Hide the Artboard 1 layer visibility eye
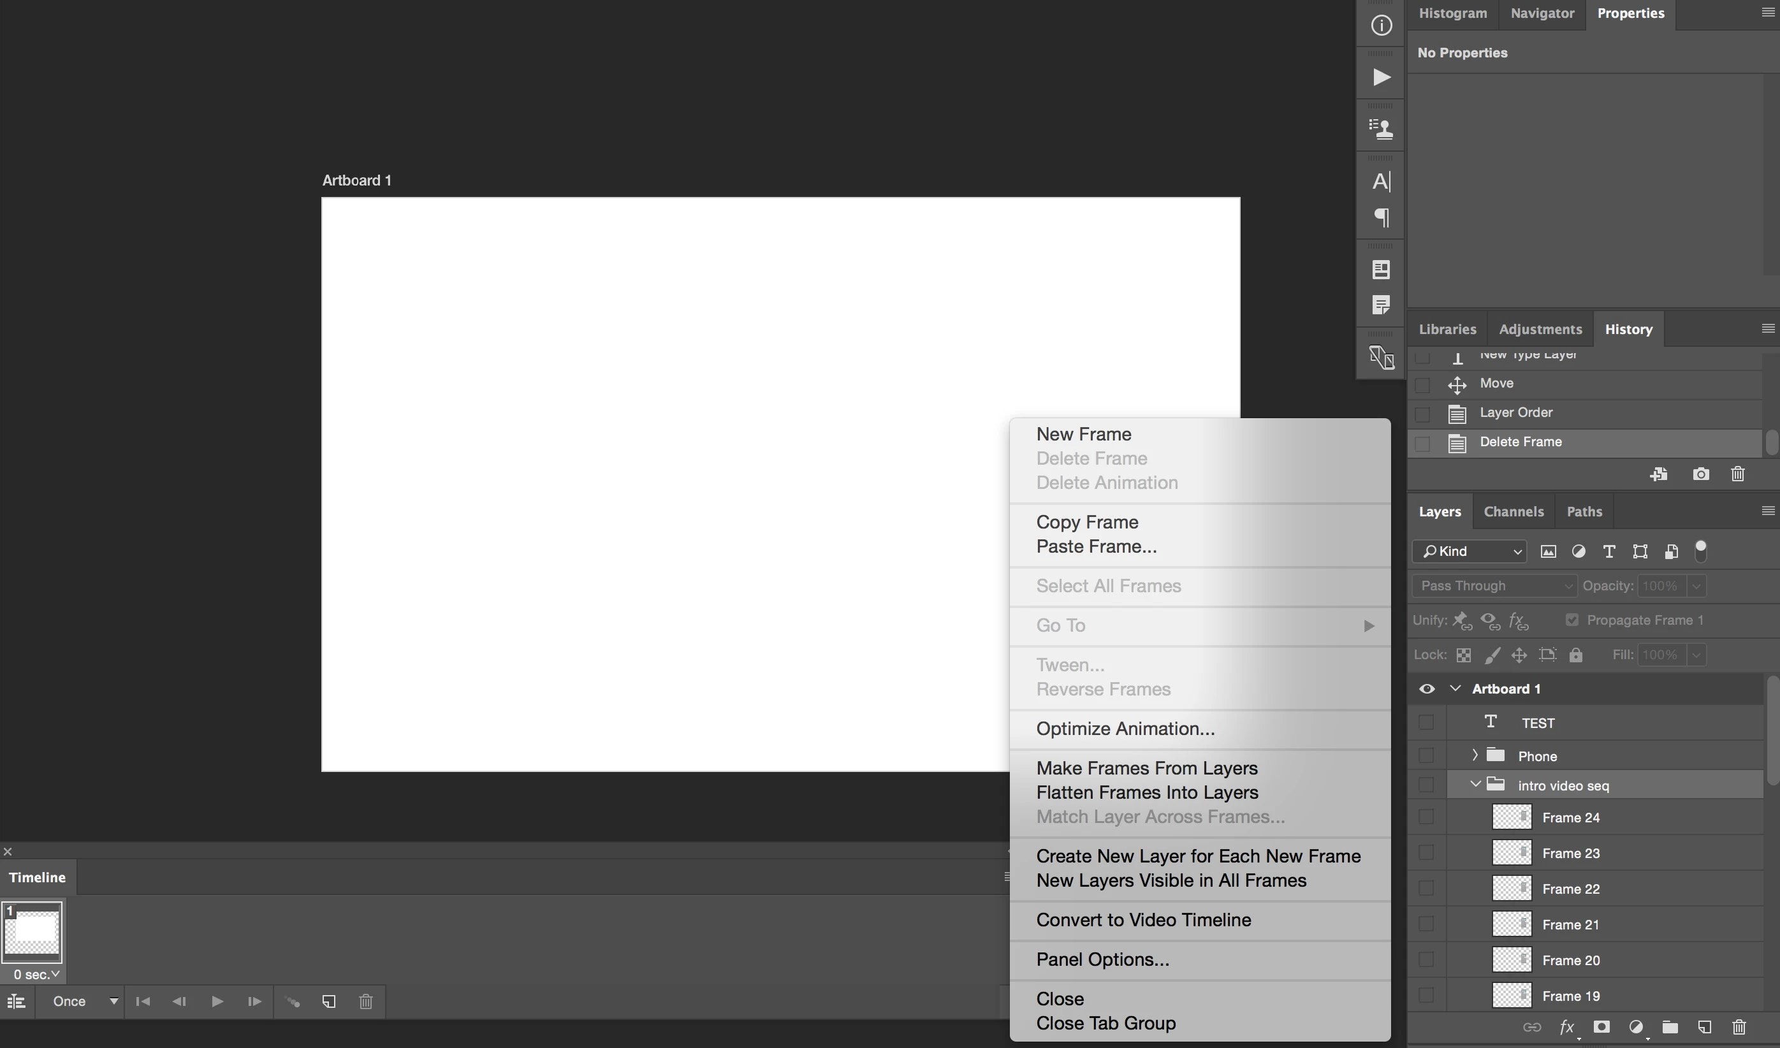Screen dimensions: 1780x1048 pos(1426,688)
